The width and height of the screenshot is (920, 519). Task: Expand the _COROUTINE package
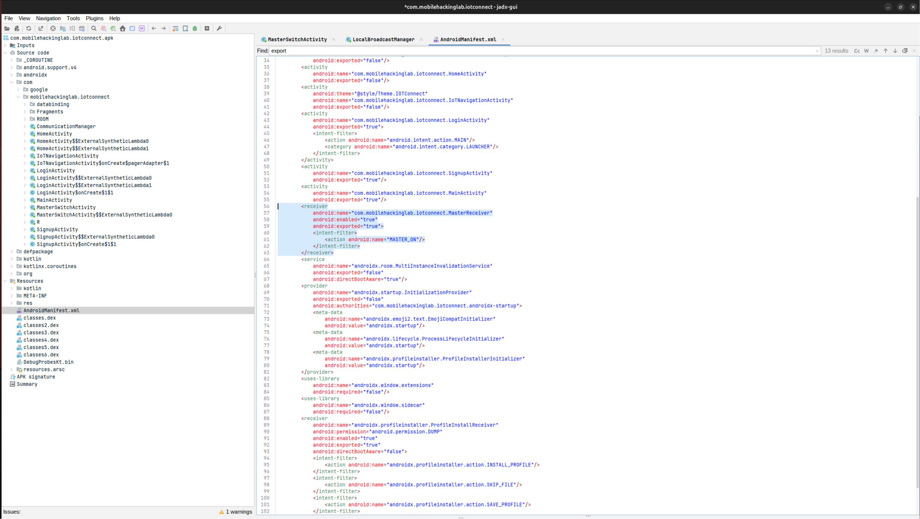click(12, 60)
